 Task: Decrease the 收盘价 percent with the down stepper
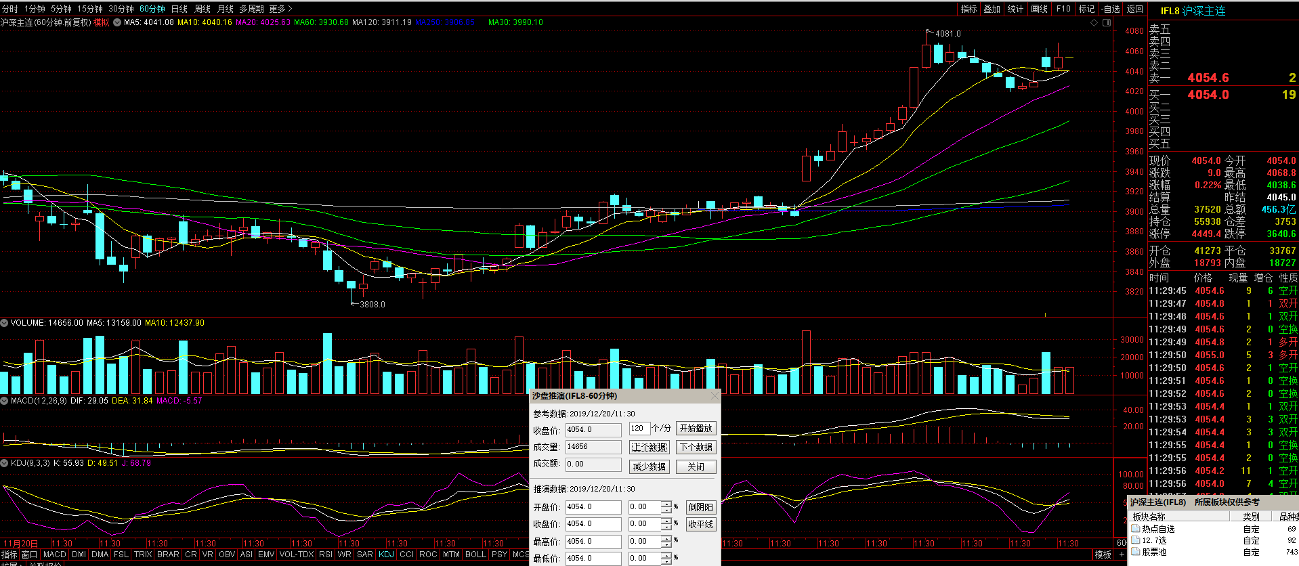(666, 527)
